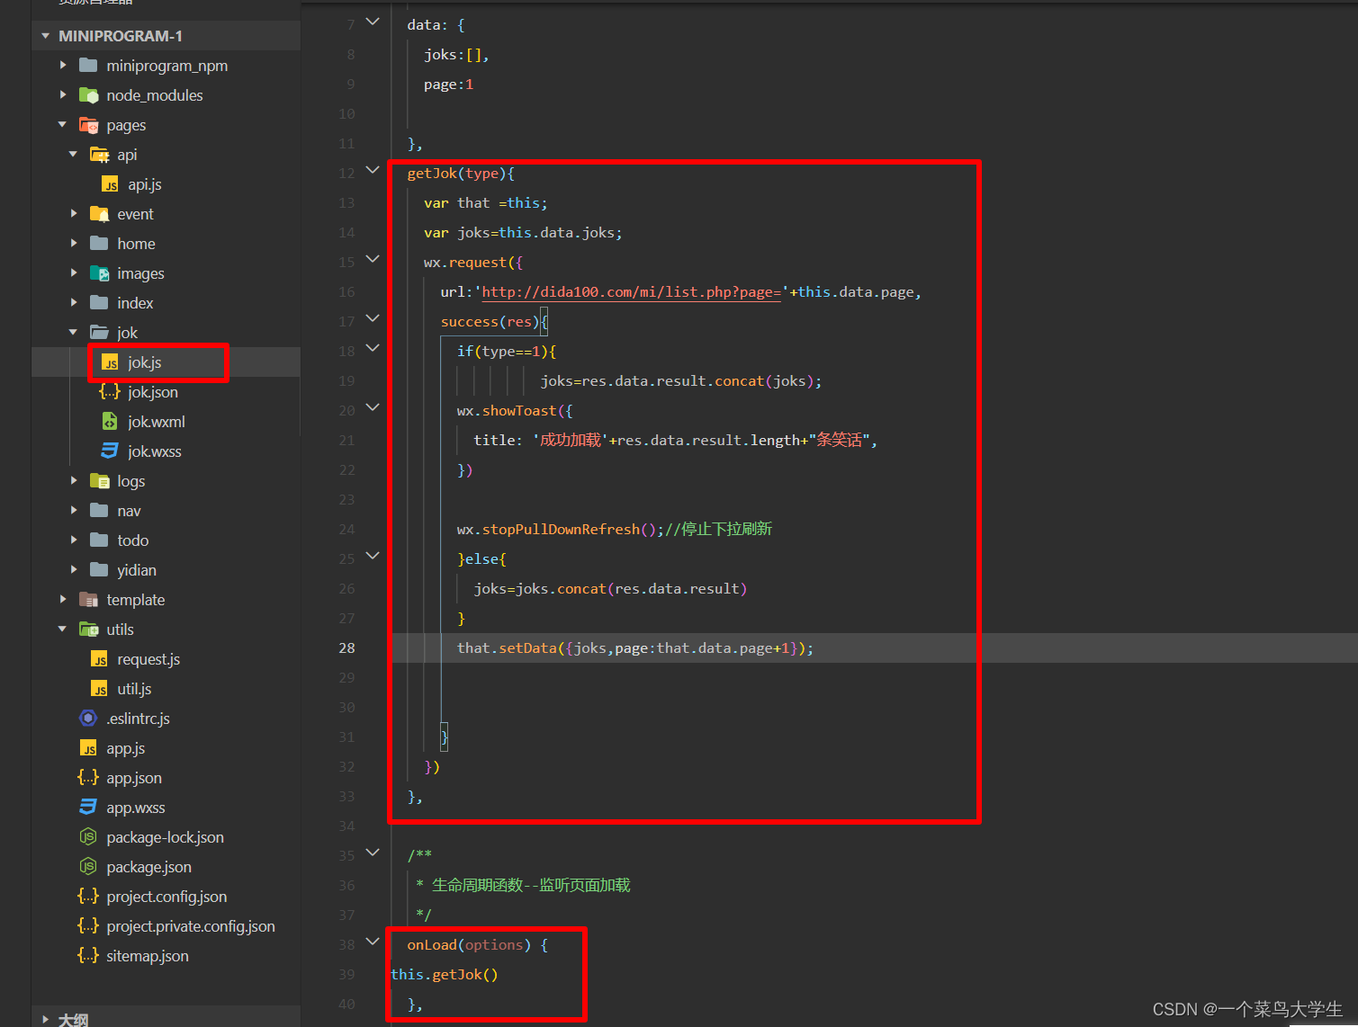Fold success callback at line 17

point(373,317)
